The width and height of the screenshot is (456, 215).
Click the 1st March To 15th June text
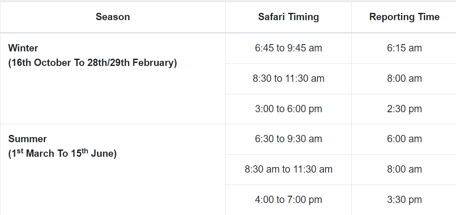(x=62, y=153)
